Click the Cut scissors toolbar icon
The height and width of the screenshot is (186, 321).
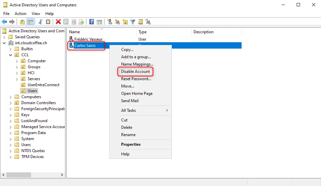(40, 22)
